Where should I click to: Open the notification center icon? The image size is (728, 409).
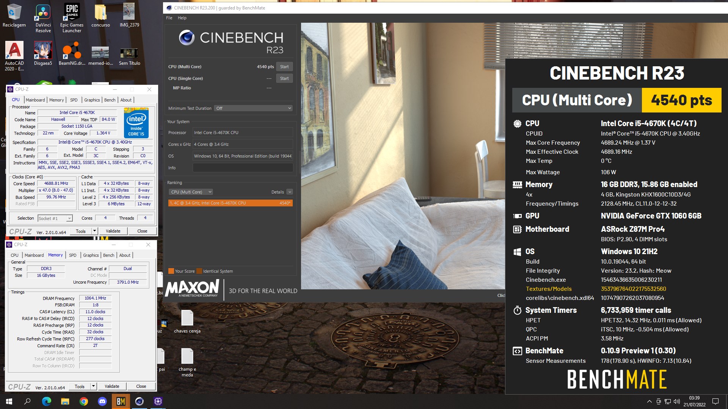pos(715,401)
